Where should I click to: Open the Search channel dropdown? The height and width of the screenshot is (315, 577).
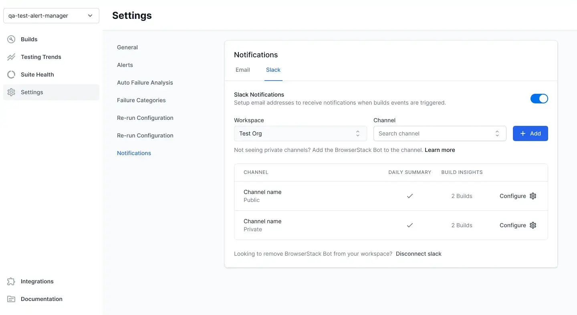(x=440, y=133)
